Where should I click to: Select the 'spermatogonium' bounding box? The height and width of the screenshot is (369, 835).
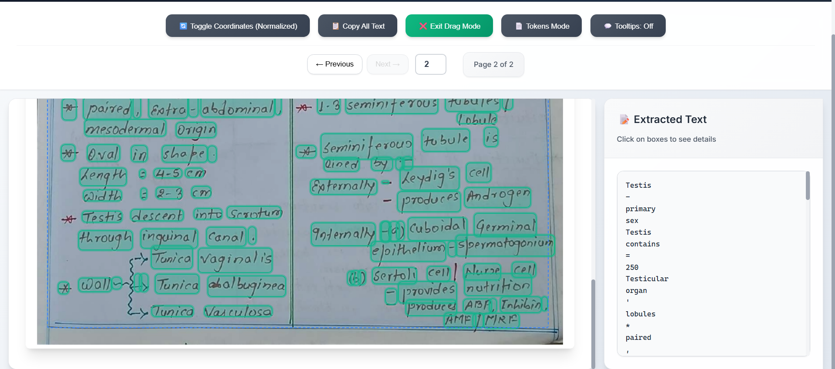coord(505,246)
